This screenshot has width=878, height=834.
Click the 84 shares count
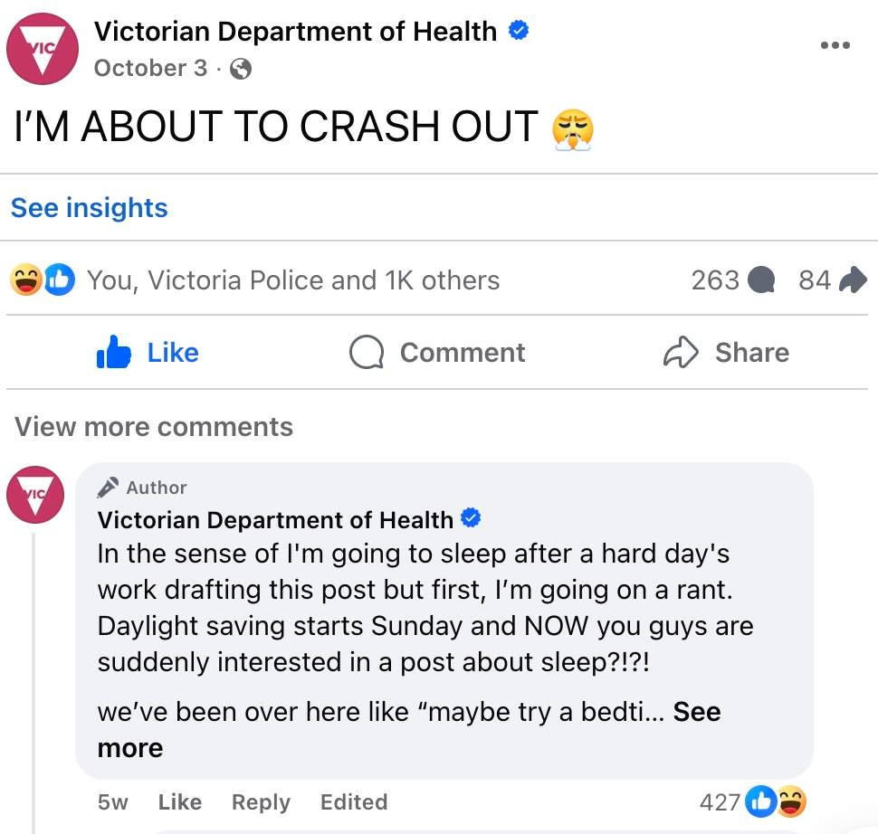832,280
